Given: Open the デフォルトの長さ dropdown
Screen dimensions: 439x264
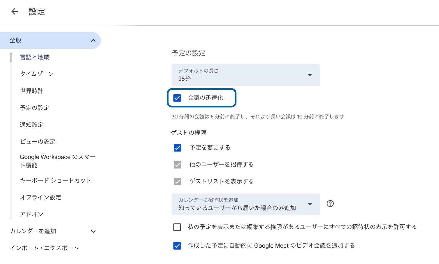Looking at the screenshot, I should pos(245,75).
